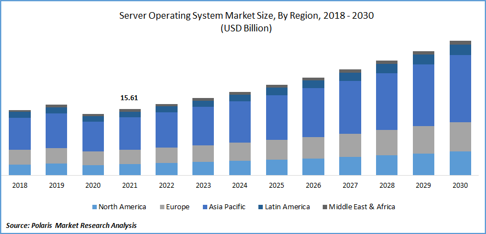Select the 'Middle East & Africa' legend label
486x234 pixels.
(x=362, y=206)
